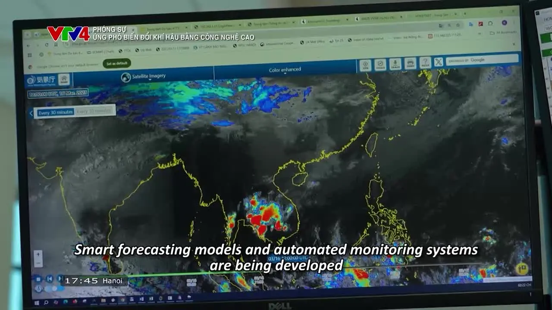Click the 16 Mar. 2025 UTC timestamp label
Screen dimensions: 552x310
point(58,93)
